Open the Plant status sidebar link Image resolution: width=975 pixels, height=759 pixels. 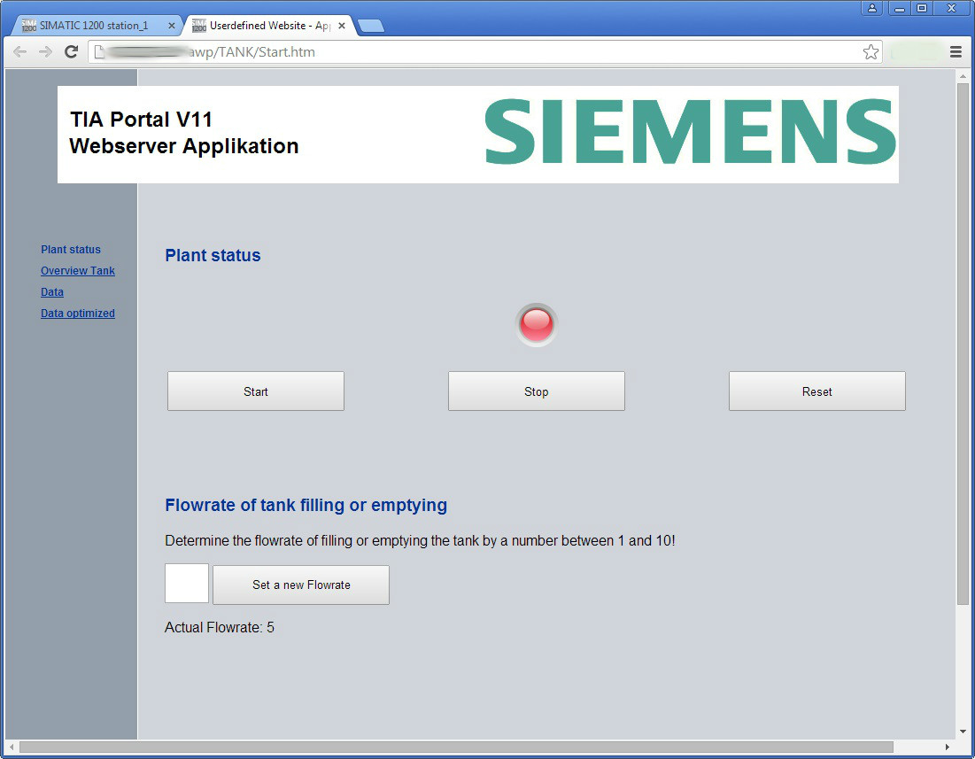click(x=71, y=249)
